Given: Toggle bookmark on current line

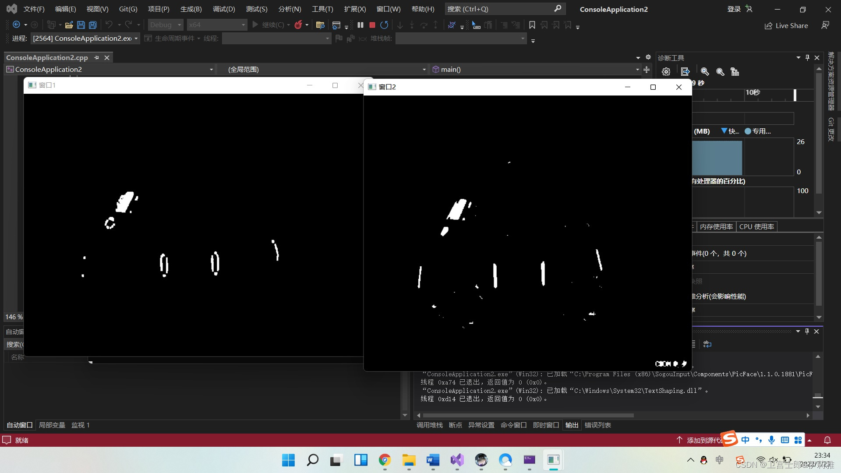Looking at the screenshot, I should (532, 25).
